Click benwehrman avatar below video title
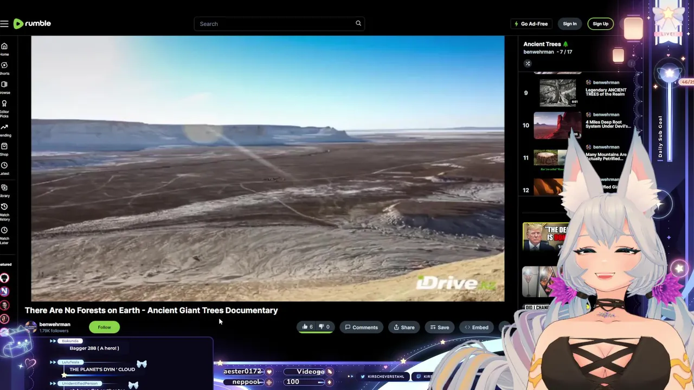The height and width of the screenshot is (390, 694). click(x=31, y=327)
